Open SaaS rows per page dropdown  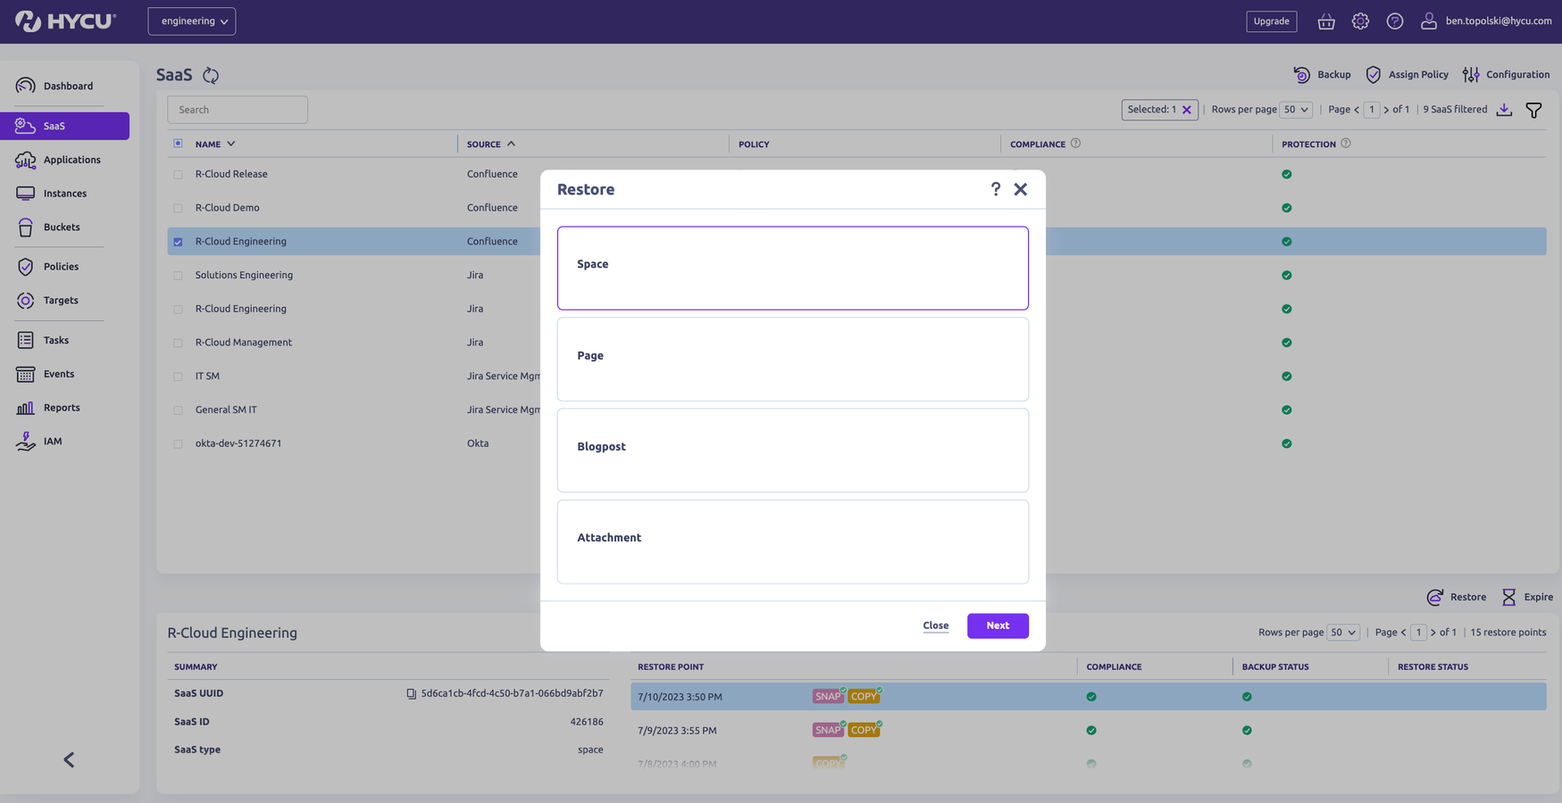click(1296, 110)
